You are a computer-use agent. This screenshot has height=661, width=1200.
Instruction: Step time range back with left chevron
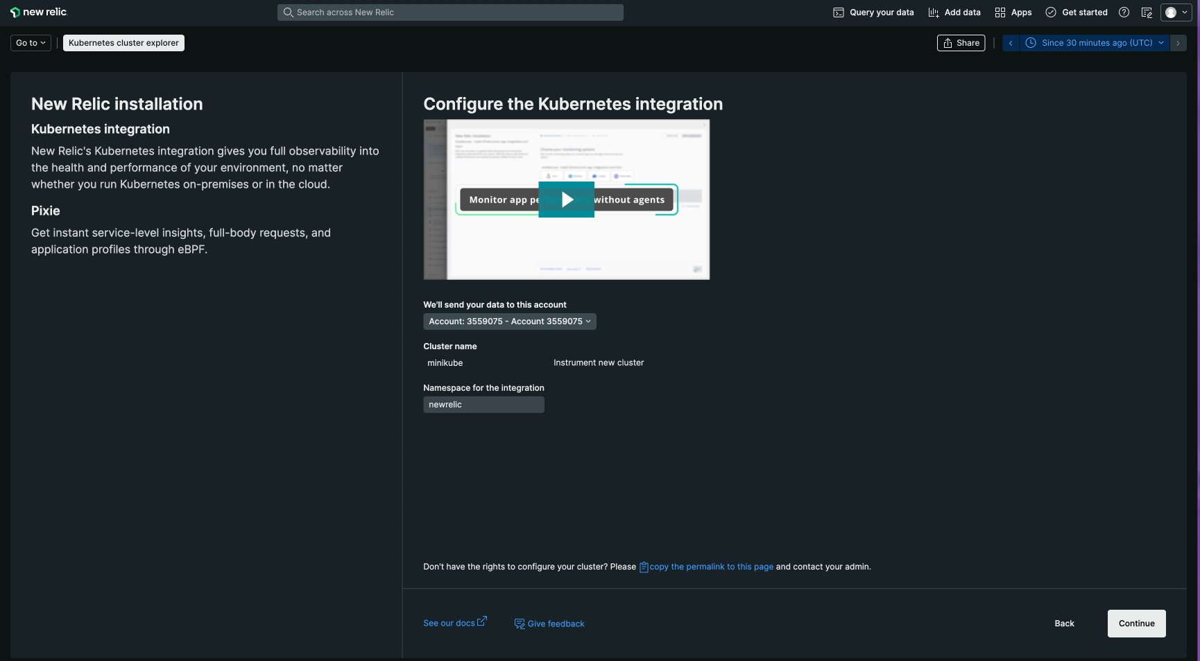coord(1011,43)
